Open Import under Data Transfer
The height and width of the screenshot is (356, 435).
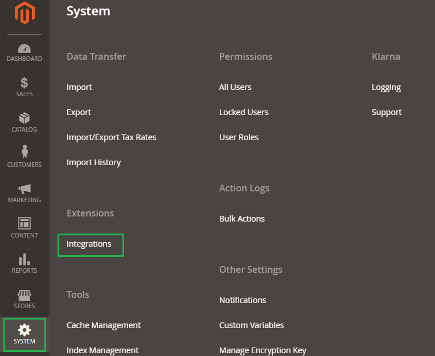[x=79, y=87]
